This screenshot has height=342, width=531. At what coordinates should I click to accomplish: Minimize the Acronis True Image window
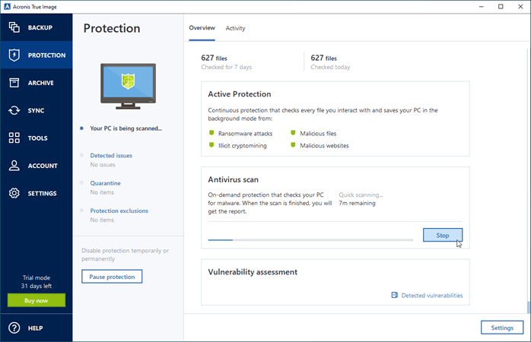click(482, 6)
